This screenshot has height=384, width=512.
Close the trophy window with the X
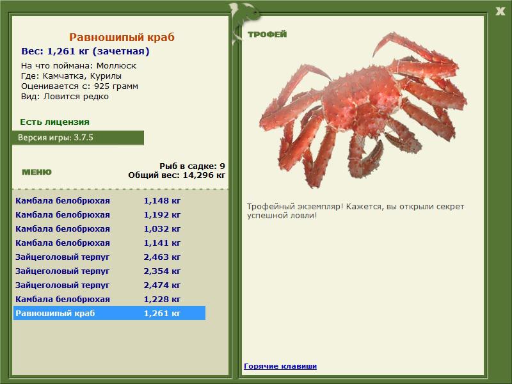(x=500, y=12)
